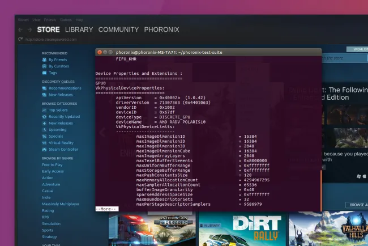Browse the Massively Multiplayer genre
Viewport: 368px width, 246px height.
tap(61, 204)
